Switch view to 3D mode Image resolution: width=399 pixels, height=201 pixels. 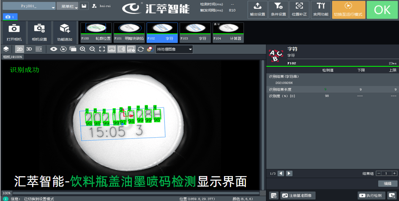(29, 49)
